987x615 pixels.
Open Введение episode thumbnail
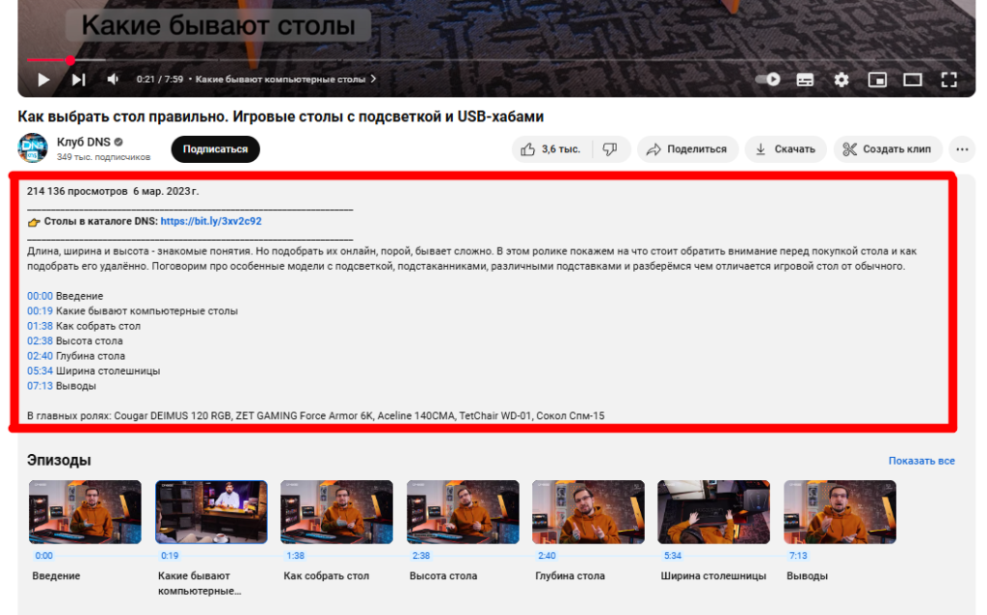(85, 512)
